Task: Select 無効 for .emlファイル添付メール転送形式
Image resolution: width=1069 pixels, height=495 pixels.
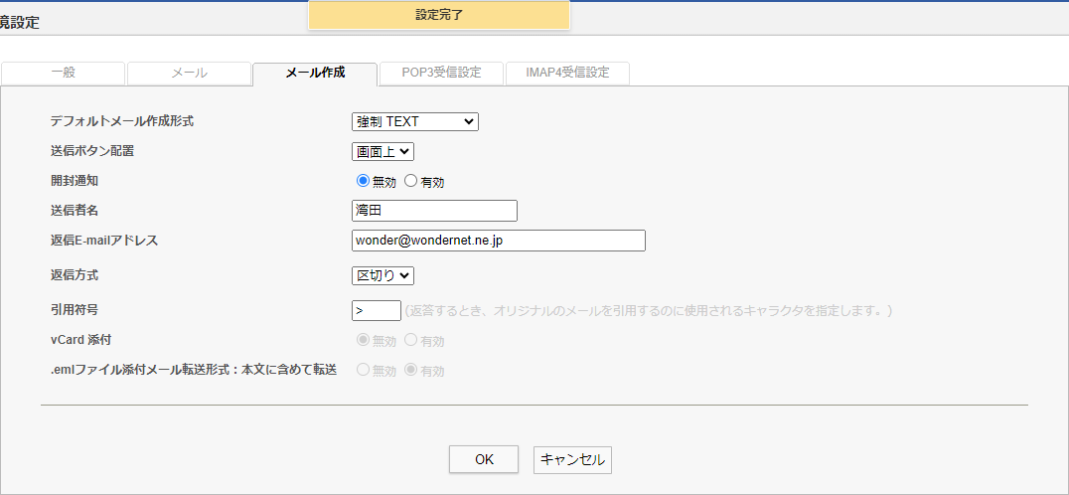Action: [x=363, y=370]
